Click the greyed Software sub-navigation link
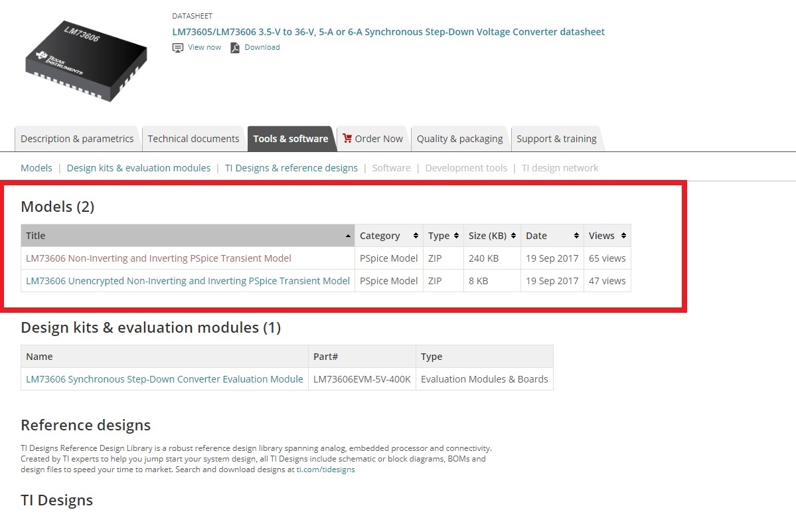The height and width of the screenshot is (516, 796). pyautogui.click(x=392, y=168)
